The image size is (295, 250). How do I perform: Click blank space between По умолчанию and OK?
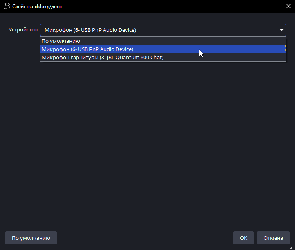[143, 238]
